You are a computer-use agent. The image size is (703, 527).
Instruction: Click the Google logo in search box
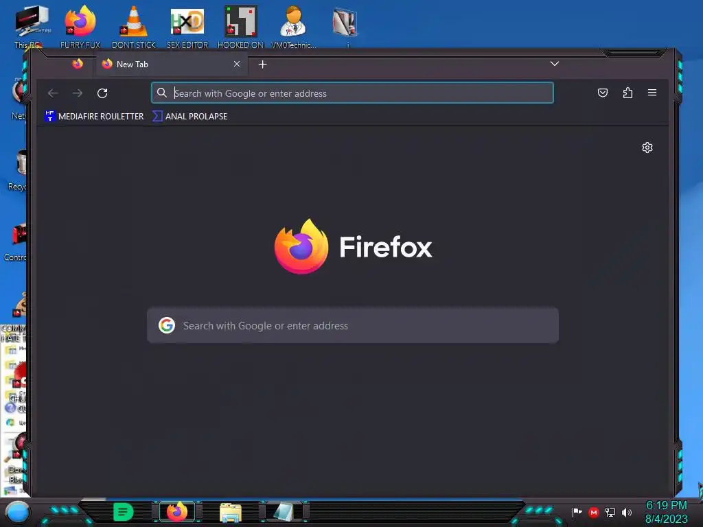tap(166, 325)
